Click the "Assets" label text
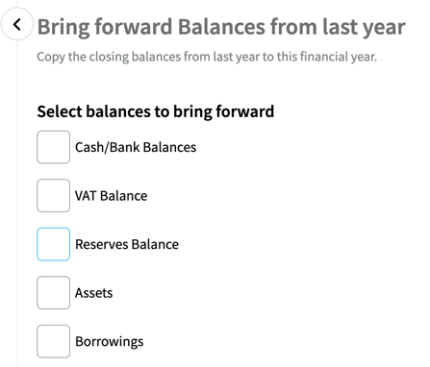Viewport: 430px width, 367px height. [x=94, y=293]
